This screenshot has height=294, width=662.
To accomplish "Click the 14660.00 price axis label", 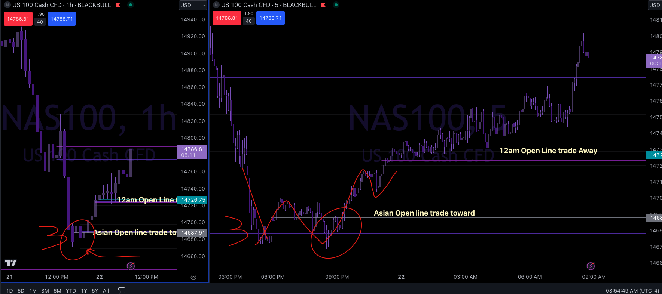I will [193, 256].
